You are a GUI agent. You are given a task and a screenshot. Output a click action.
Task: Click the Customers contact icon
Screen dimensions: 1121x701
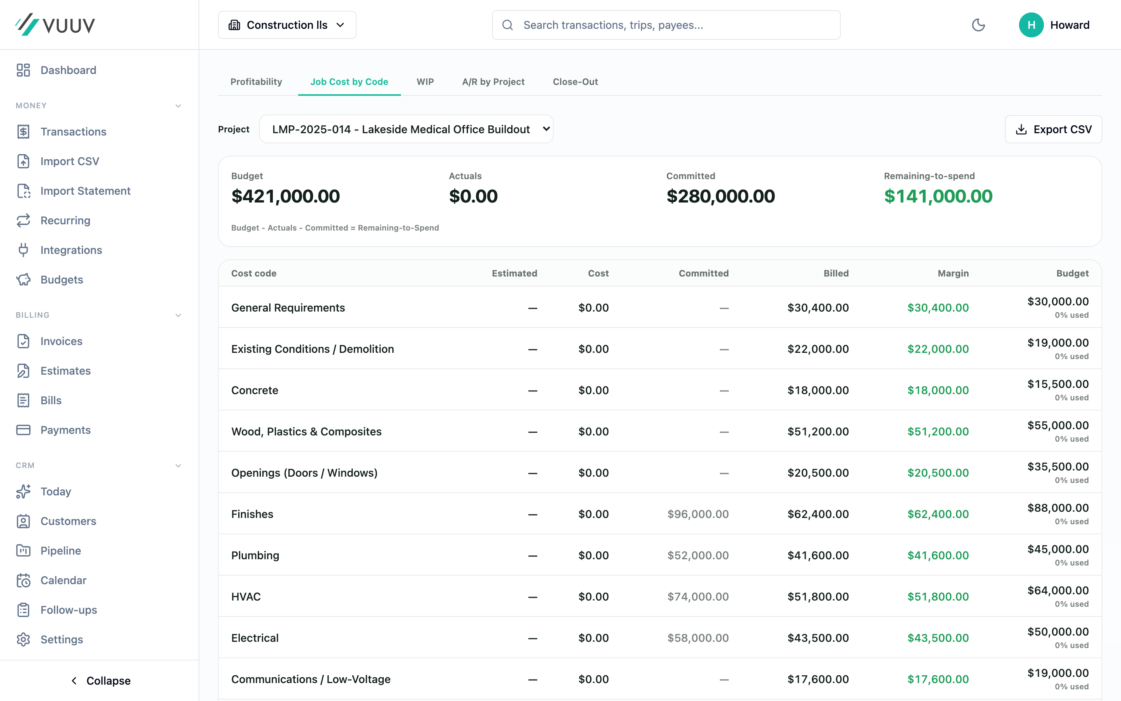pos(23,521)
